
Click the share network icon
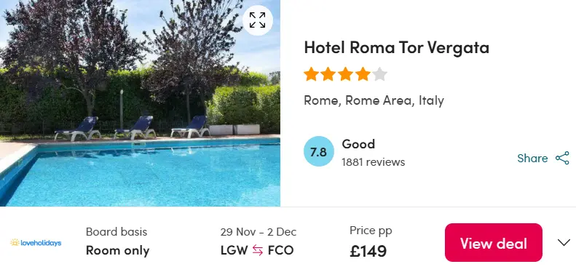tap(562, 159)
